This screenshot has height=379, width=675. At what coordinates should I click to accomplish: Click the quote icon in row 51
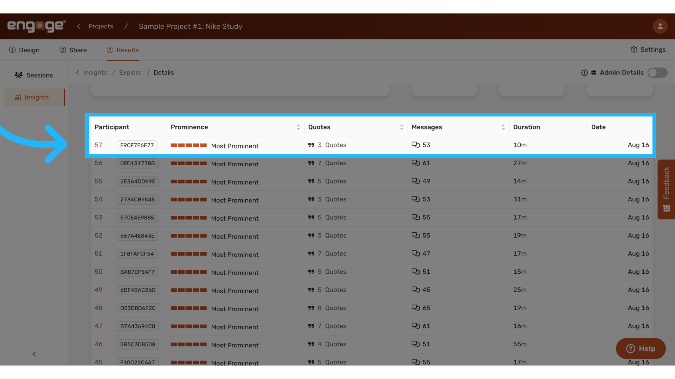[x=311, y=254]
